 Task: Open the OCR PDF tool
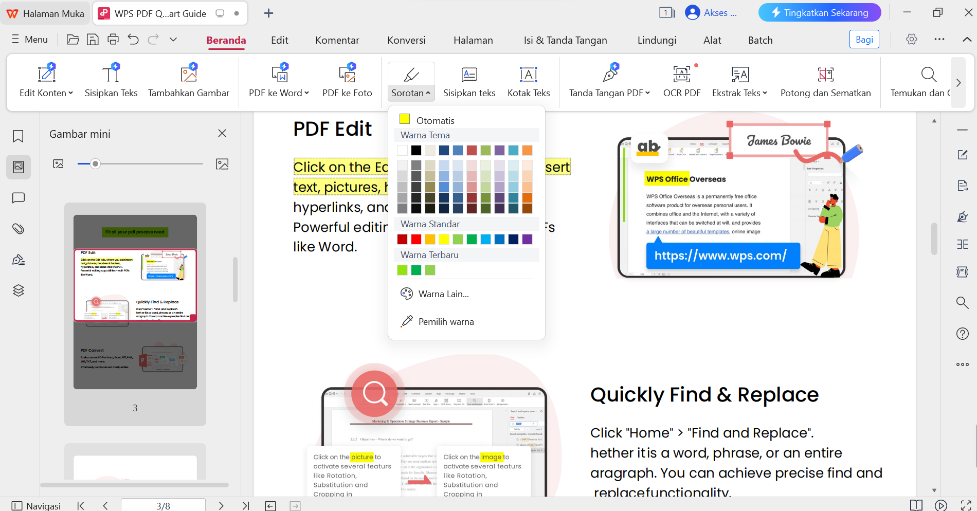click(682, 81)
